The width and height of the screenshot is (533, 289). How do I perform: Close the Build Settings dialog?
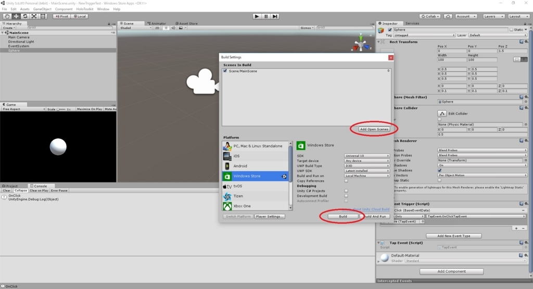pos(391,57)
